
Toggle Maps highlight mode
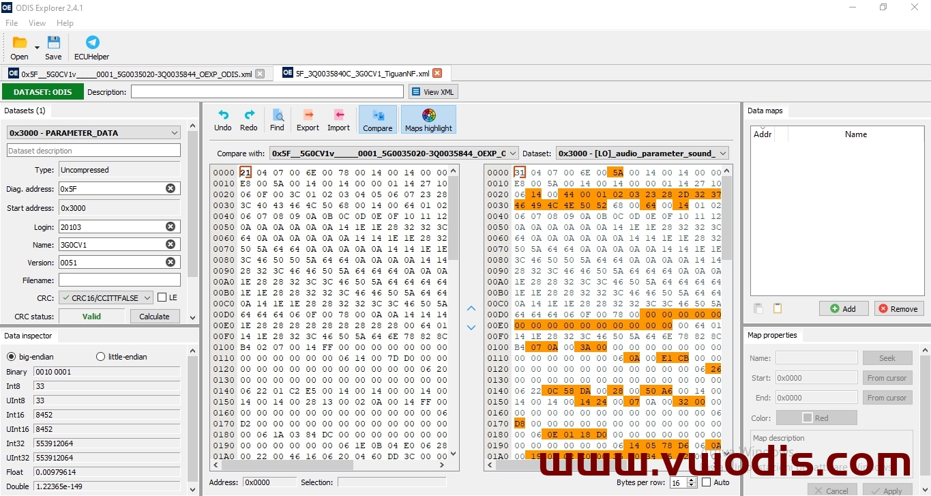click(x=428, y=119)
